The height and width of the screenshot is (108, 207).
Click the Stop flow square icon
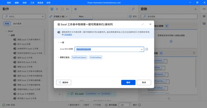pyautogui.click(x=62, y=9)
